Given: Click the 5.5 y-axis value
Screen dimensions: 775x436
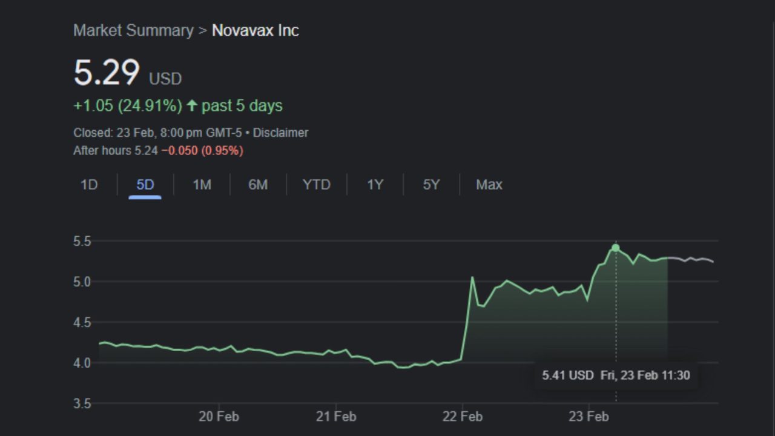Looking at the screenshot, I should (x=82, y=241).
